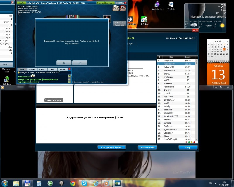Image resolution: width=234 pixels, height=187 pixels.
Task: Go to next month in calendar gadget
Action: [227, 41]
